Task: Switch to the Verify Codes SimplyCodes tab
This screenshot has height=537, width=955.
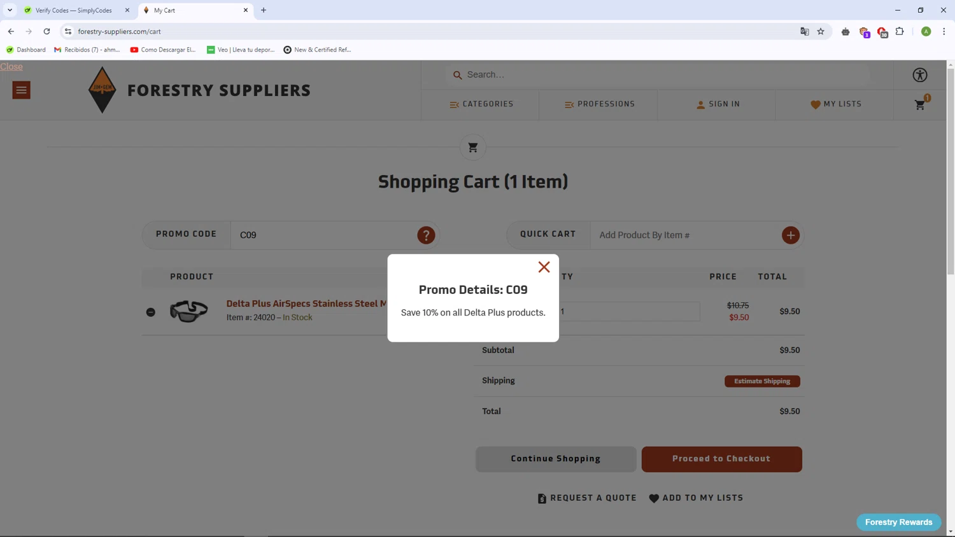Action: click(x=73, y=10)
